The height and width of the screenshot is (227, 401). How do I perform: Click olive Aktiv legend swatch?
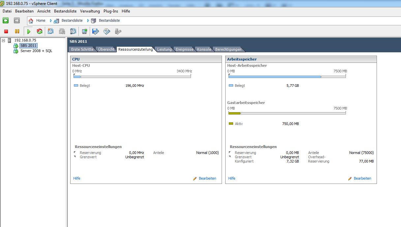(x=231, y=124)
